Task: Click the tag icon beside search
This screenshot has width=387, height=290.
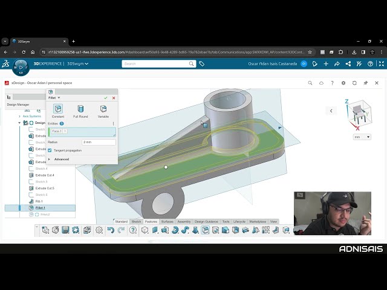Action: pos(201,63)
